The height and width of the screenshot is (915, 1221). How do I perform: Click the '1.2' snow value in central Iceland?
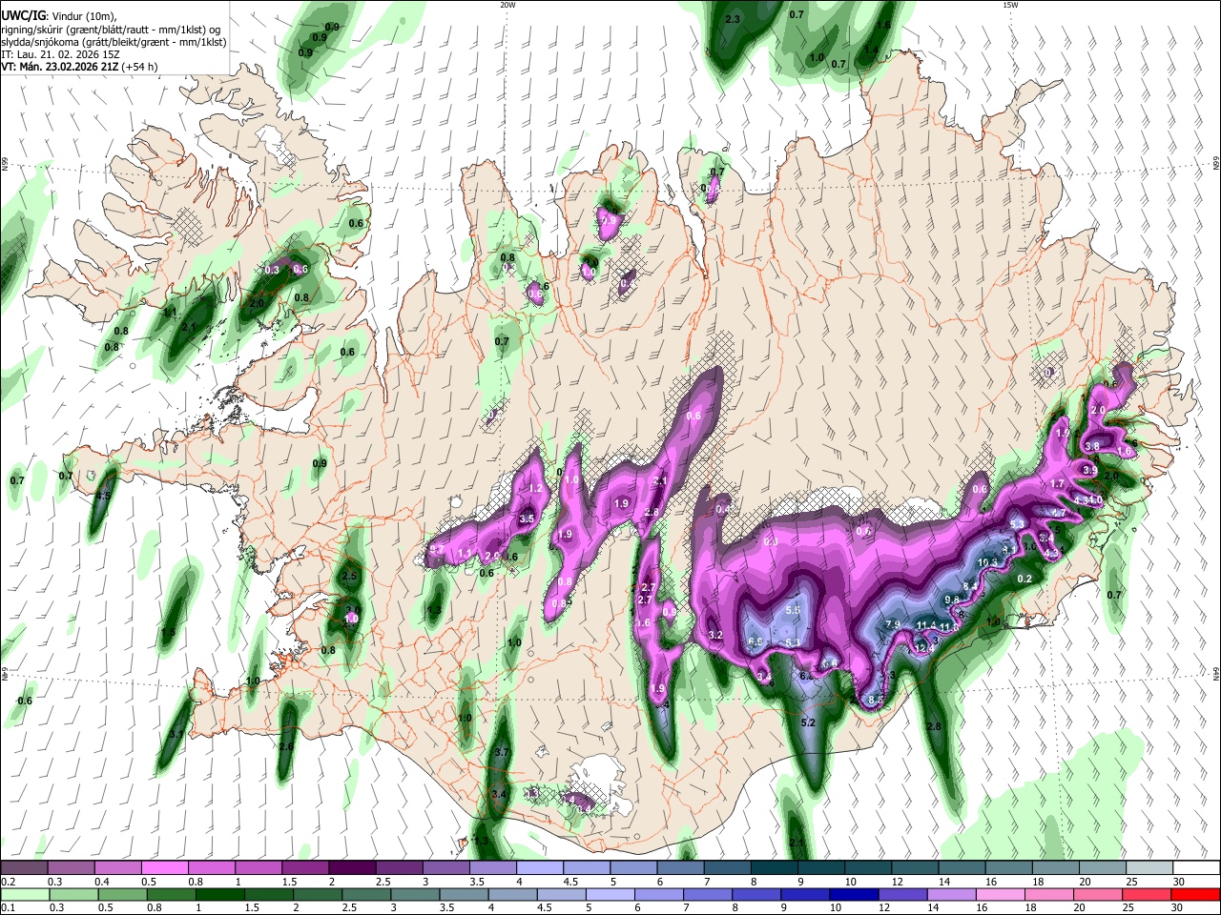[535, 488]
